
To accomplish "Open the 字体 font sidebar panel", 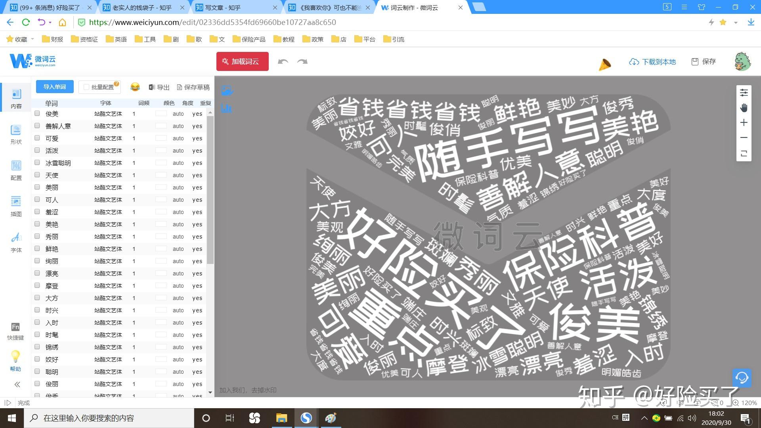I will click(16, 242).
